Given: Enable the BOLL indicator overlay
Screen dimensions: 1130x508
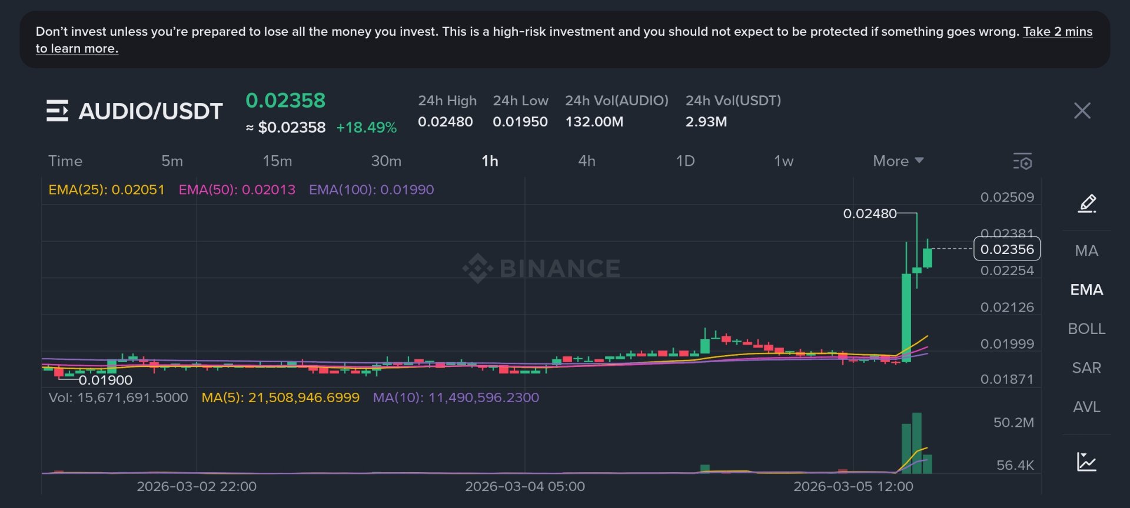Looking at the screenshot, I should [1086, 329].
